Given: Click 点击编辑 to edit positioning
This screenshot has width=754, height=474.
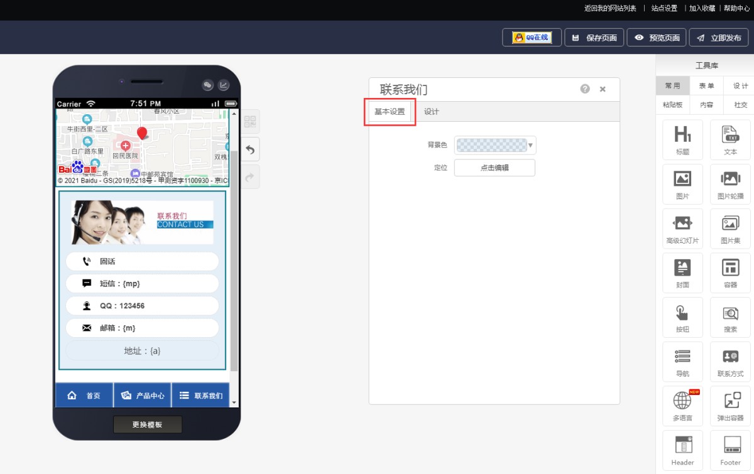Looking at the screenshot, I should click(x=494, y=168).
